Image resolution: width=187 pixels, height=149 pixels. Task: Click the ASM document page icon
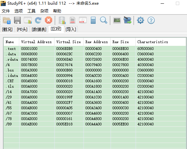click(x=72, y=20)
